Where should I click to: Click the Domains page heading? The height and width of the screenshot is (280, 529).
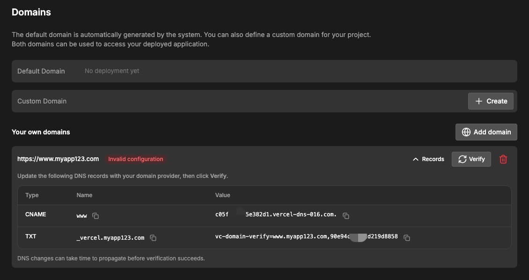coord(31,12)
